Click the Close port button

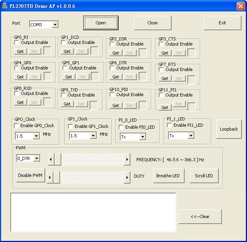(x=152, y=23)
